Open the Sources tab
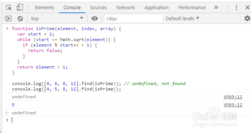The image size is (251, 133). pos(98,7)
